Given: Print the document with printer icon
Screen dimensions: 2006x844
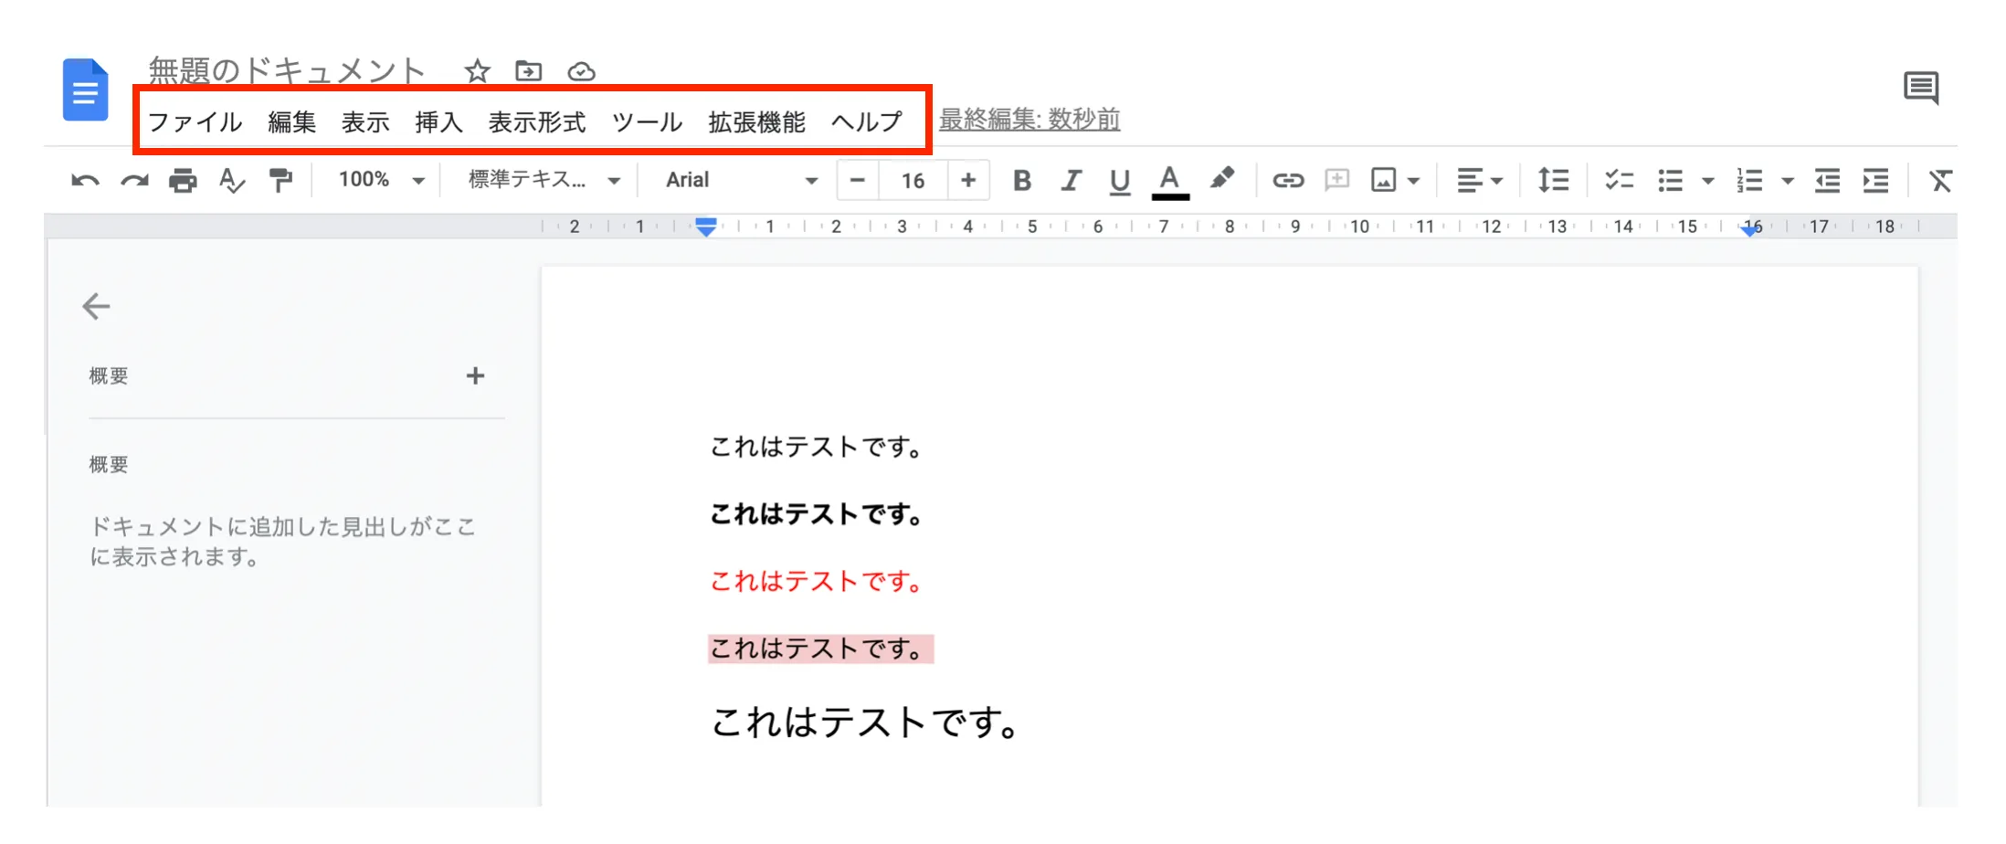Looking at the screenshot, I should (183, 180).
